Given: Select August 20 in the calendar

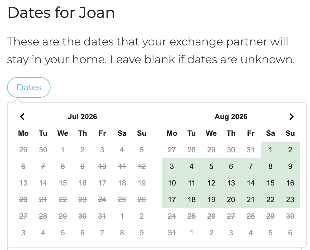Looking at the screenshot, I should 231,199.
